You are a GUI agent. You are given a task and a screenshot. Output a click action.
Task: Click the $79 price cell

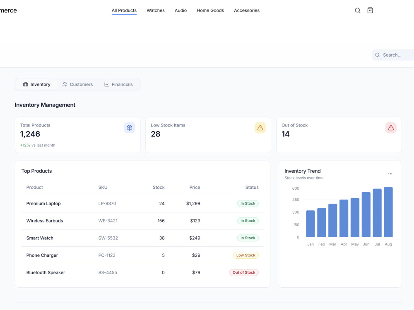click(x=196, y=272)
